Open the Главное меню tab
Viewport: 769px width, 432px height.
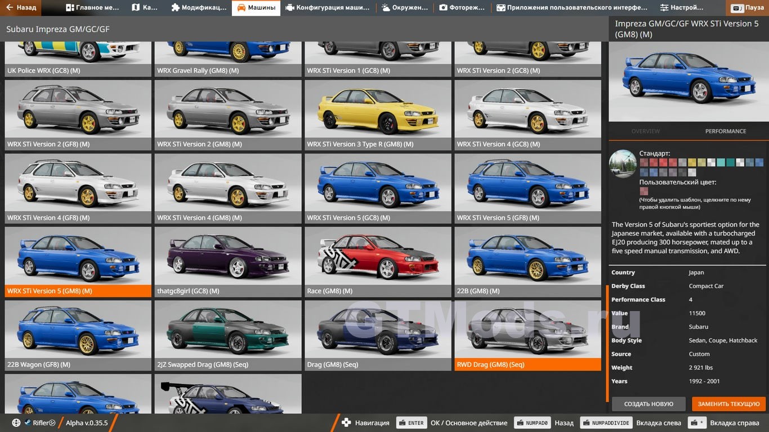tap(92, 8)
